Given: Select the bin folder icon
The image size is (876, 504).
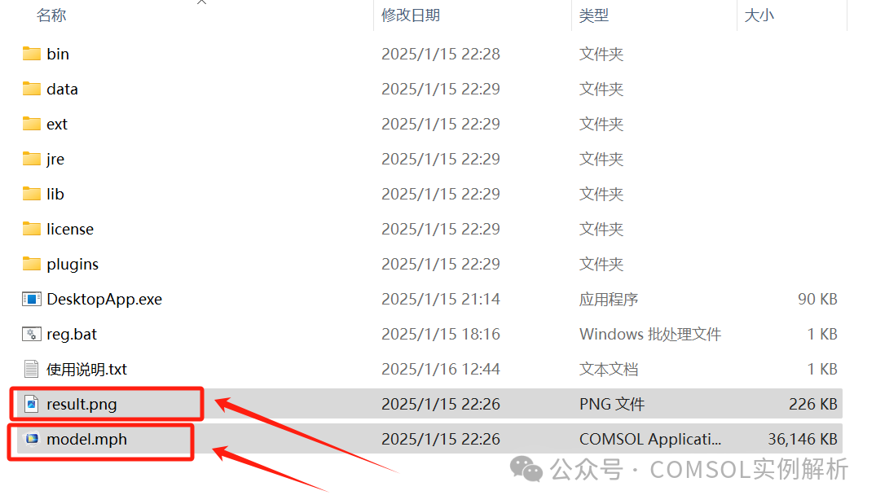Looking at the screenshot, I should [x=31, y=54].
